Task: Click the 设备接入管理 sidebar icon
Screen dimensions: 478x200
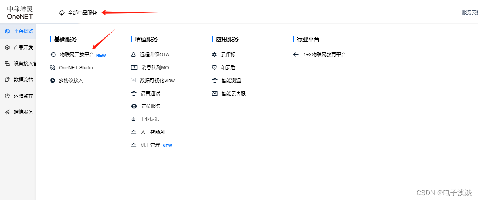Action: pyautogui.click(x=7, y=64)
